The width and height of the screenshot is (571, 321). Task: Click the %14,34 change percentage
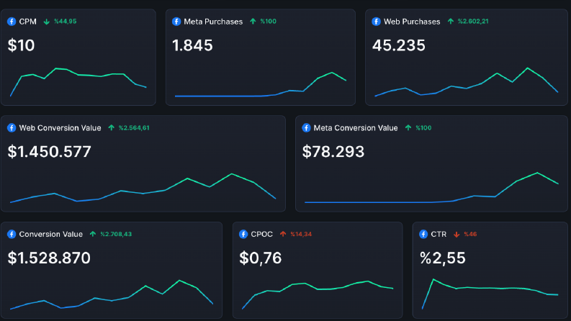point(301,234)
